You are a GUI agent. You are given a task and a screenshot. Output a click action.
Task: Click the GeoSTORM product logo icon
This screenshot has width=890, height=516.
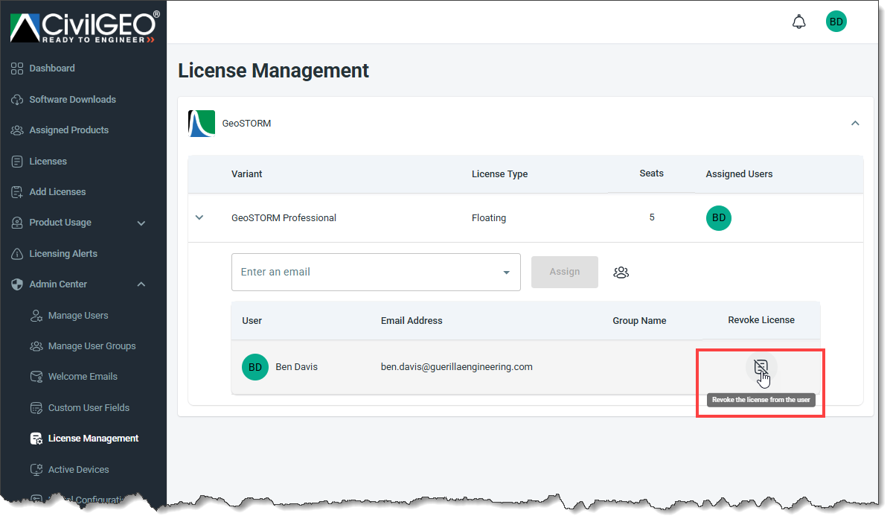(201, 123)
